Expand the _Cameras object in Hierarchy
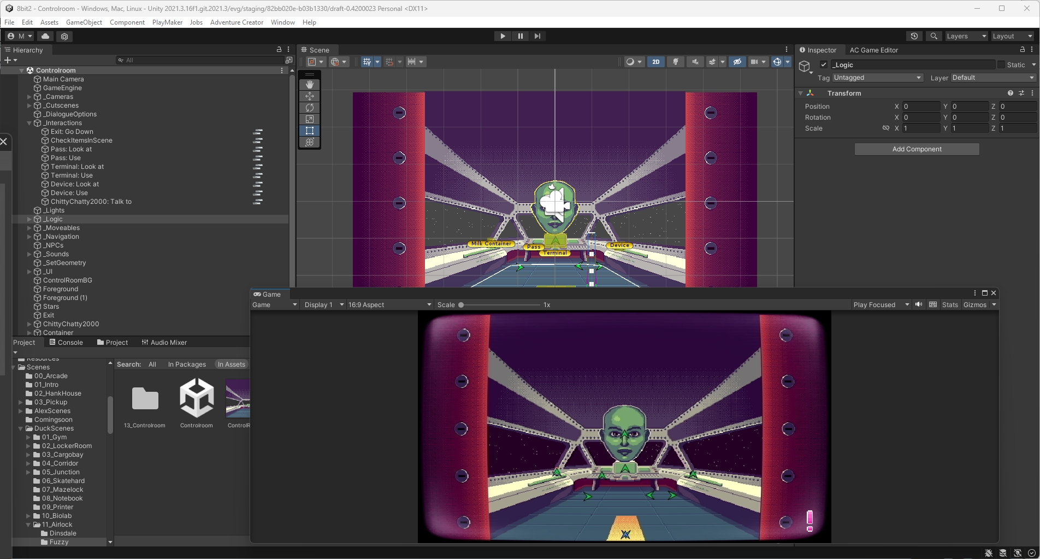This screenshot has width=1040, height=559. (x=29, y=97)
